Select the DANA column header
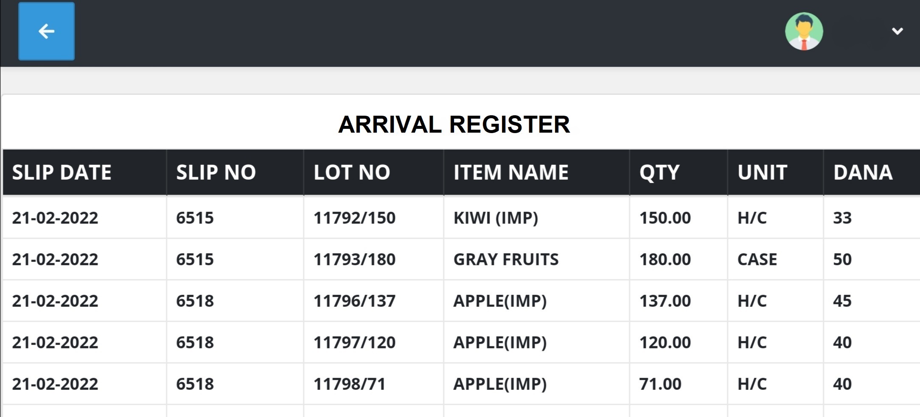Viewport: 920px width, 417px height. 863,172
